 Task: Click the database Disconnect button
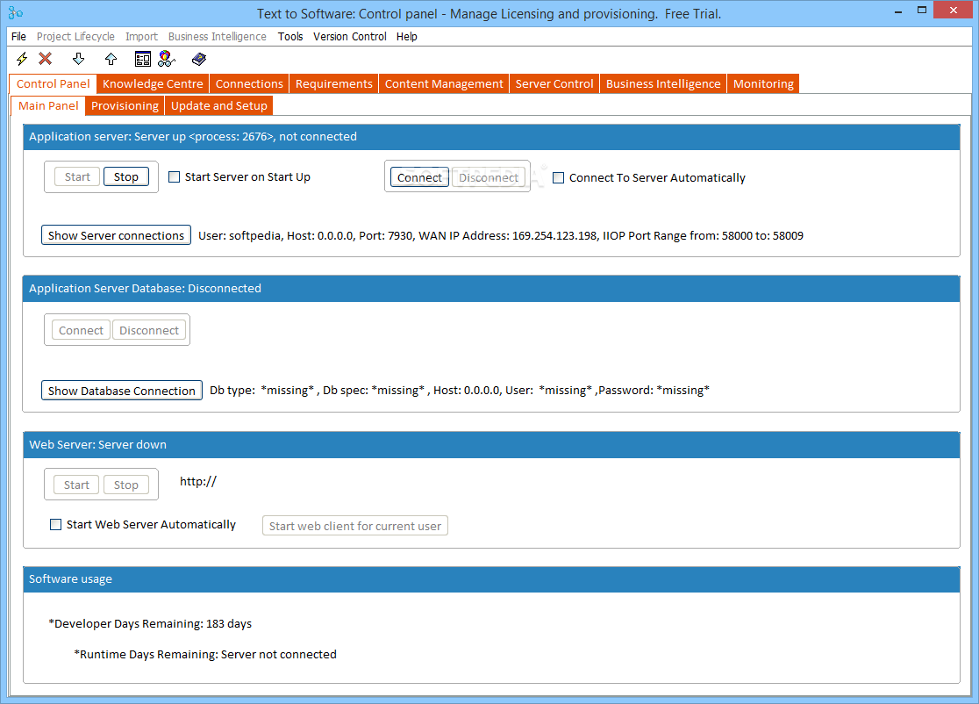[x=149, y=330]
